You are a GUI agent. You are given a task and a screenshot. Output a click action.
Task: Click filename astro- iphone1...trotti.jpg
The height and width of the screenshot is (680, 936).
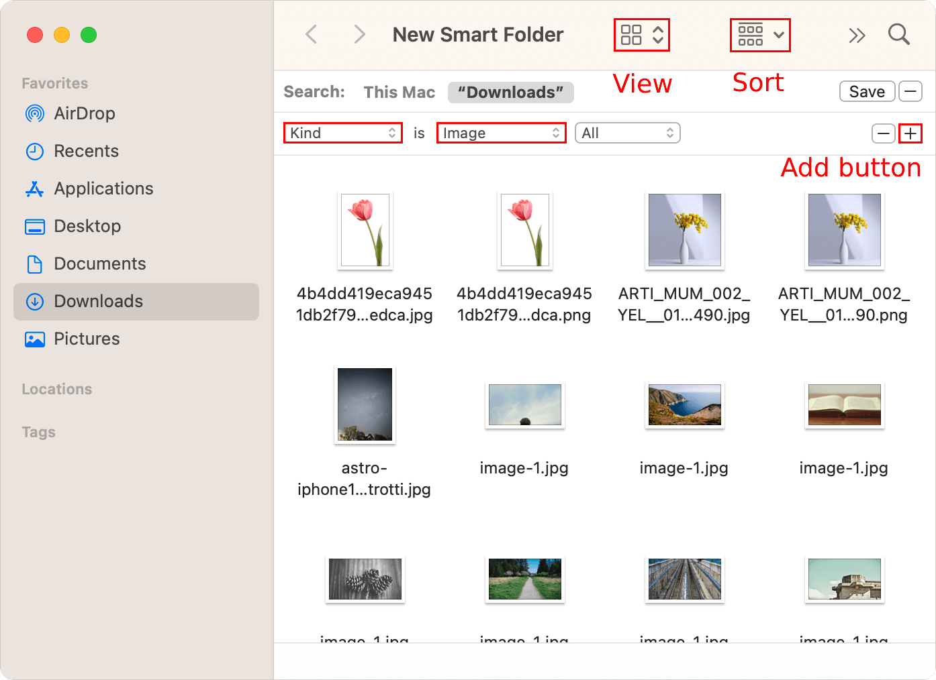click(x=365, y=479)
